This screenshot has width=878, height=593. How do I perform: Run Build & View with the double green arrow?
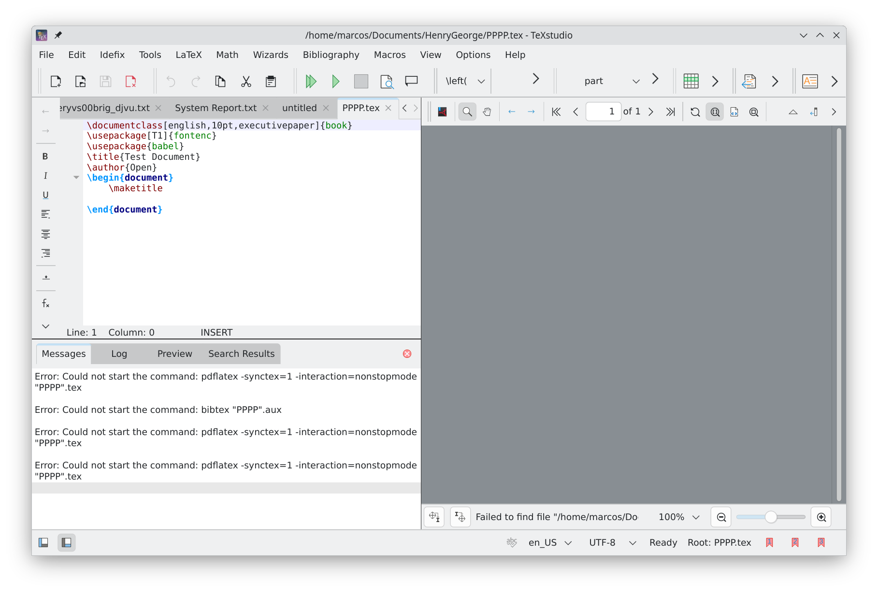point(311,81)
